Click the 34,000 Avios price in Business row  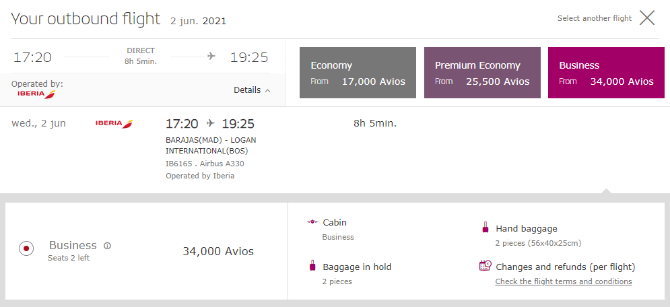point(218,251)
